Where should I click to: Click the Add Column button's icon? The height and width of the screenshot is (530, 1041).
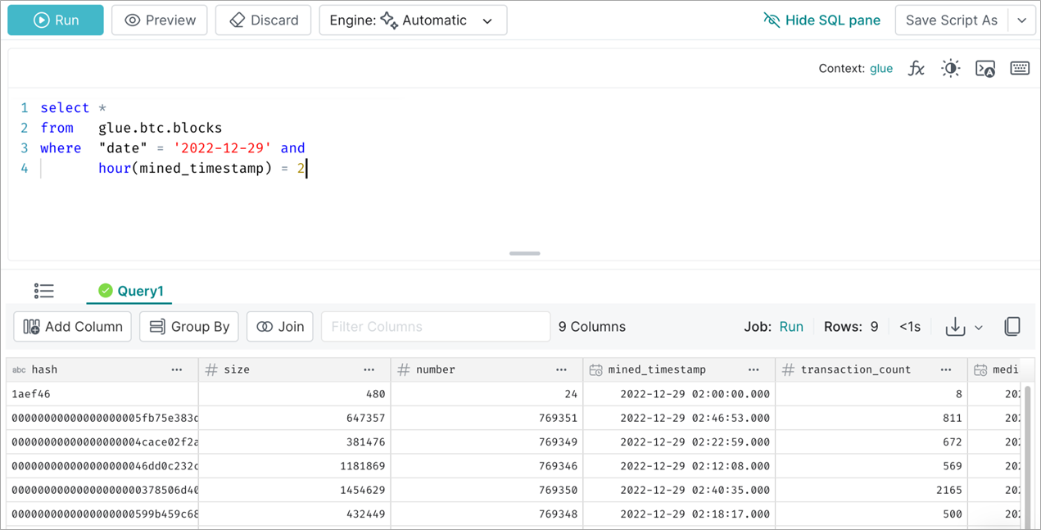pyautogui.click(x=31, y=327)
